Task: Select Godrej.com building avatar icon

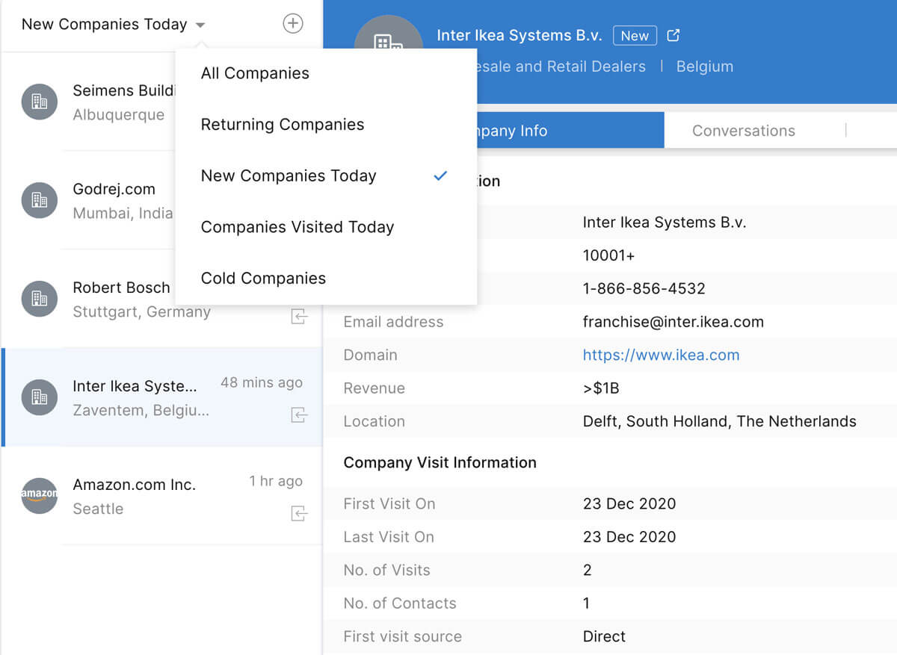Action: pyautogui.click(x=40, y=200)
